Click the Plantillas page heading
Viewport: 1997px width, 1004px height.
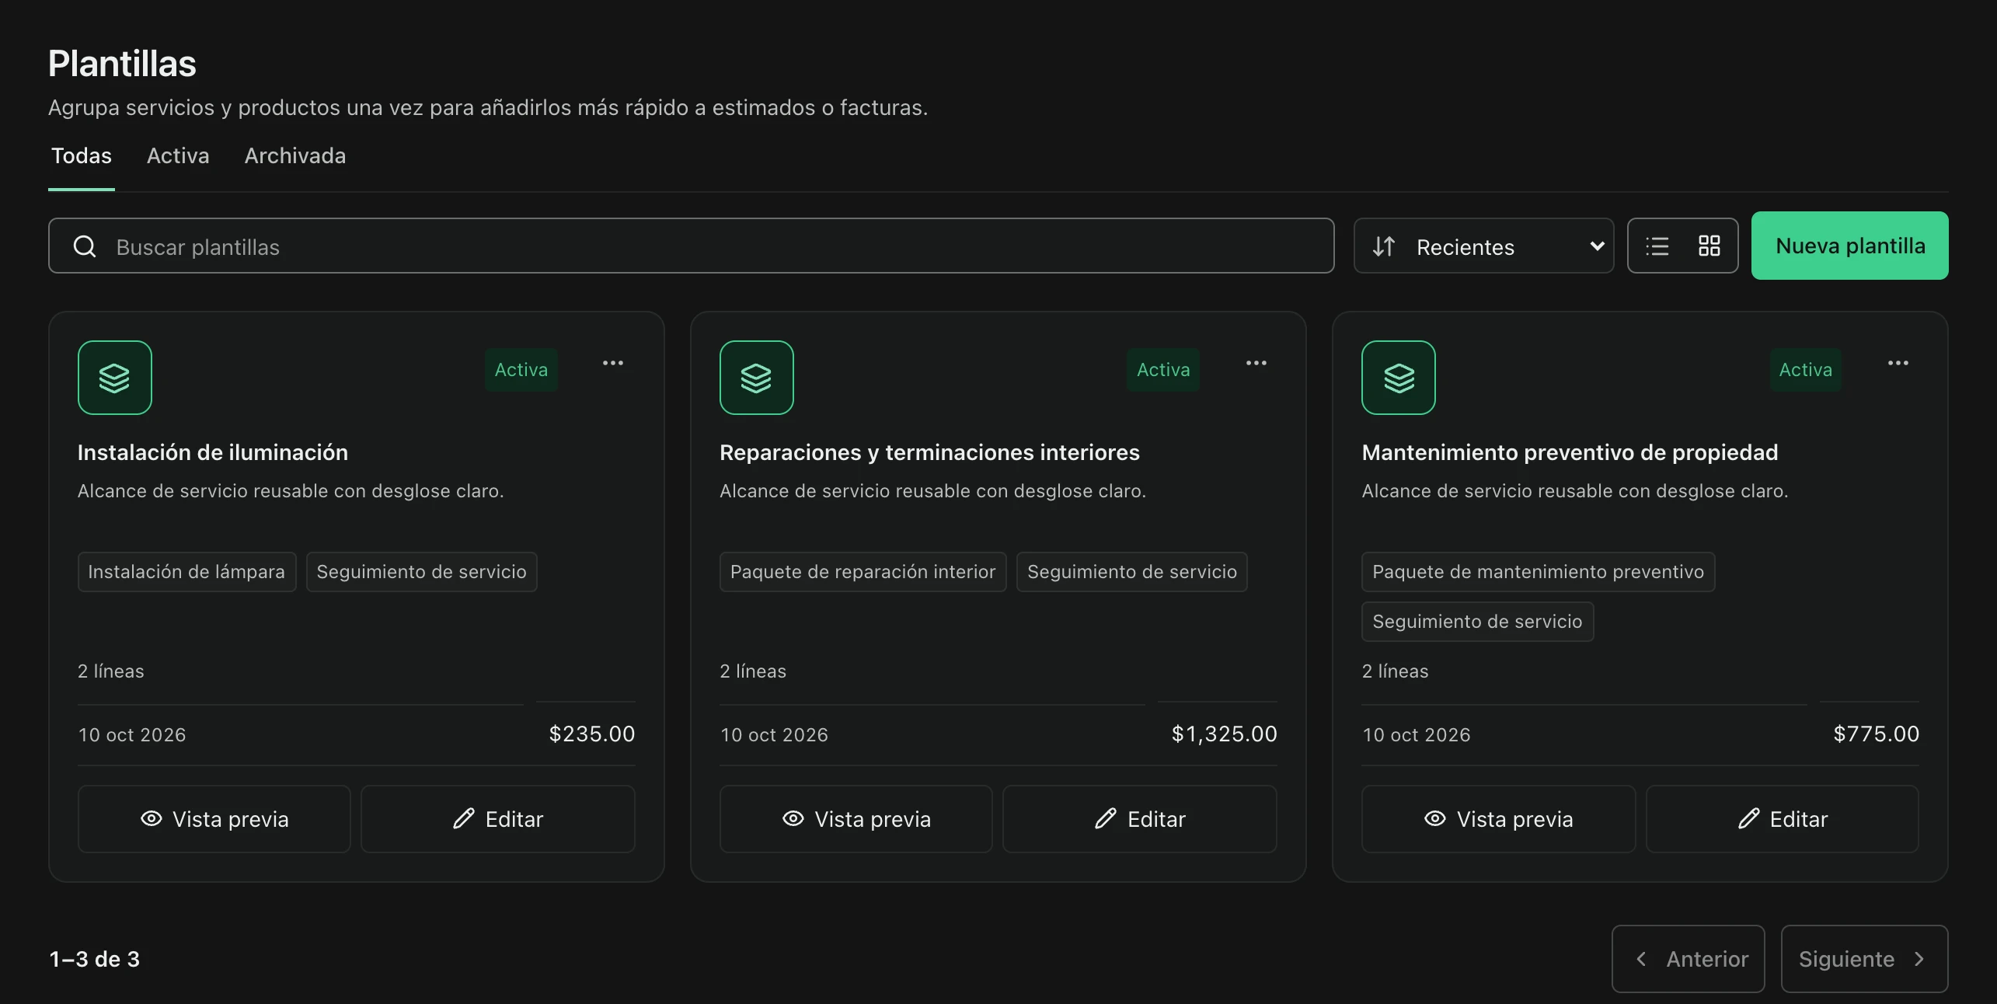pos(122,64)
